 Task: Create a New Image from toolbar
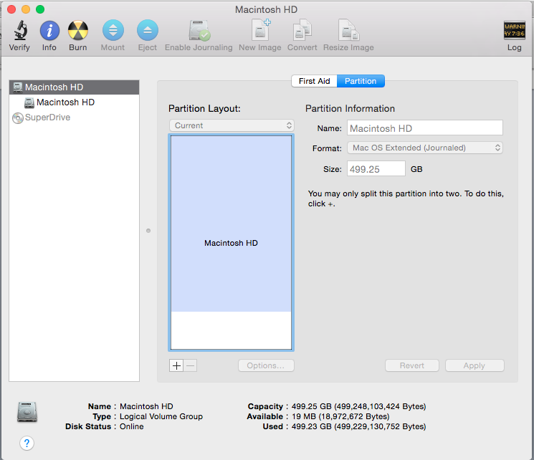(259, 31)
